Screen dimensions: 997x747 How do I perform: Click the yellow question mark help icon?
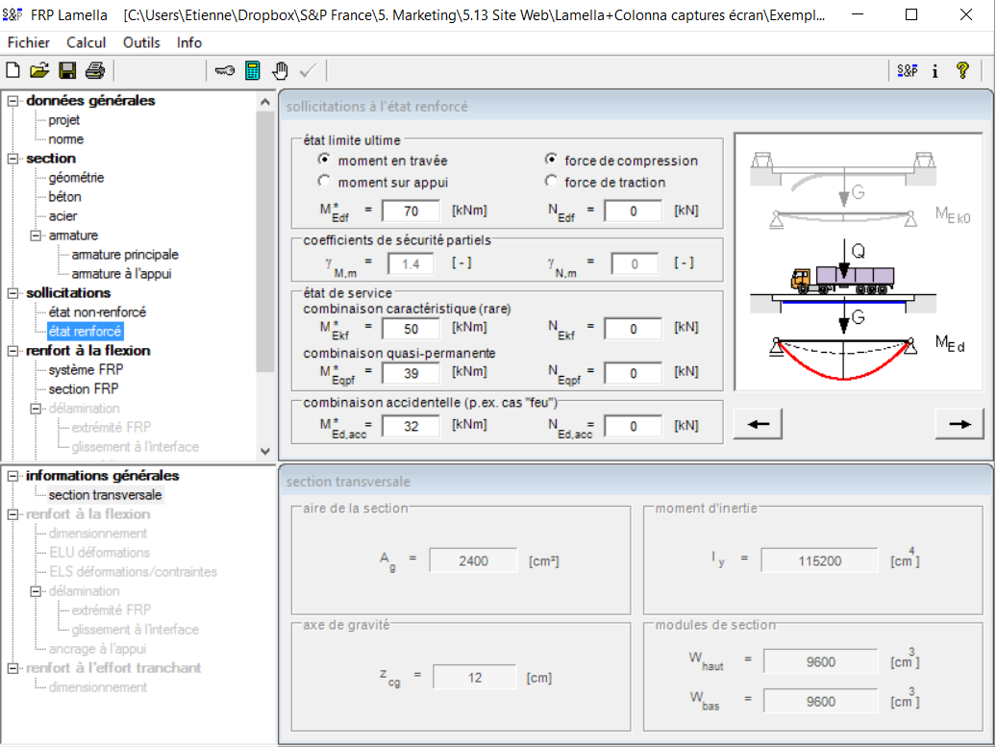tap(961, 70)
